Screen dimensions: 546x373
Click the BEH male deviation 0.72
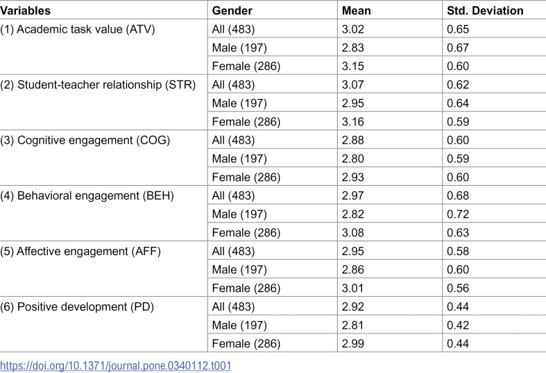point(458,214)
